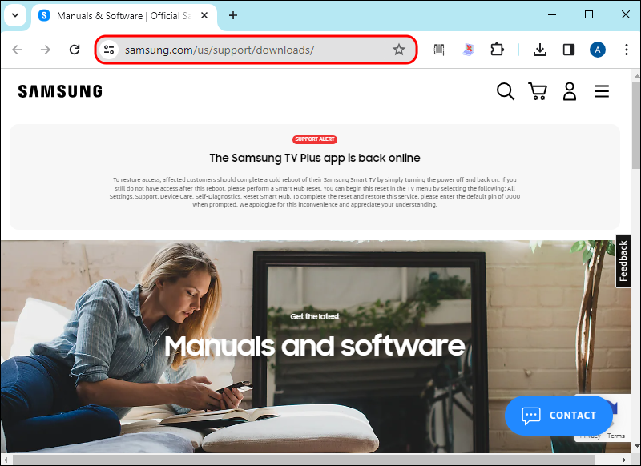This screenshot has width=641, height=466.
Task: Open a new browser tab
Action: (233, 15)
